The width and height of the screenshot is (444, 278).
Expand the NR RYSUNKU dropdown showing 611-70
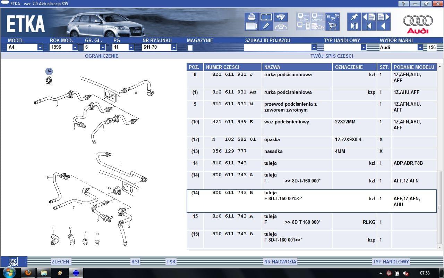tap(174, 47)
